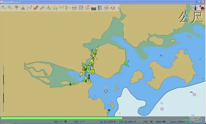Click the green chart selection bar
Screen dimensions: 206x124
coord(62,118)
